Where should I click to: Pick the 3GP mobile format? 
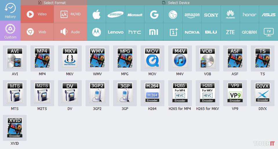point(125,93)
